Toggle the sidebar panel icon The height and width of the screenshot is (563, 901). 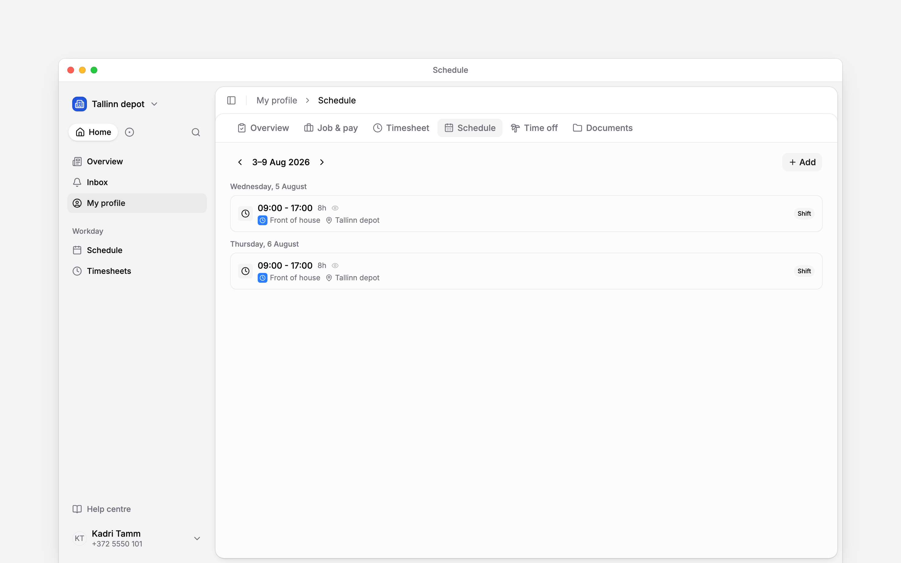pyautogui.click(x=231, y=101)
